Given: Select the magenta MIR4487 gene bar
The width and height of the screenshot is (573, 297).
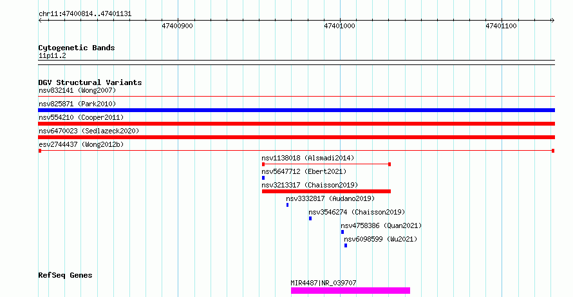Looking at the screenshot, I should pyautogui.click(x=350, y=291).
